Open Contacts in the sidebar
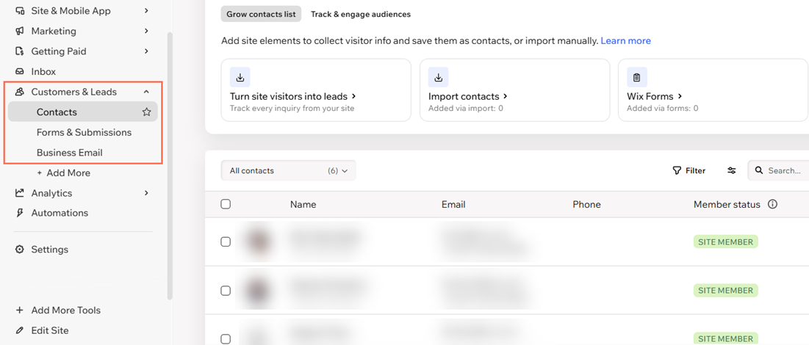 tap(83, 112)
